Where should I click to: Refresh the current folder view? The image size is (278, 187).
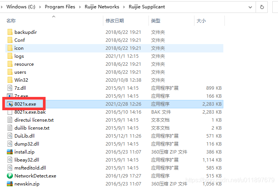click(262, 7)
